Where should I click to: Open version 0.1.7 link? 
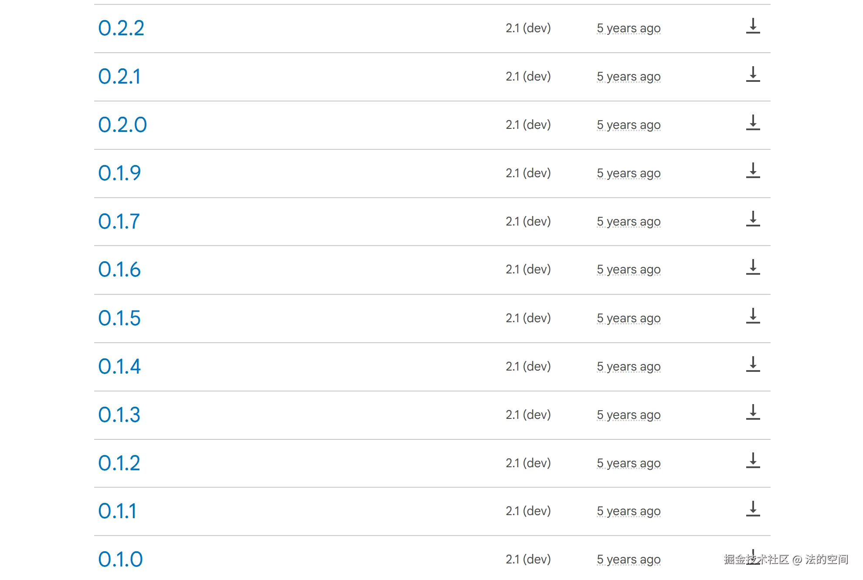119,222
